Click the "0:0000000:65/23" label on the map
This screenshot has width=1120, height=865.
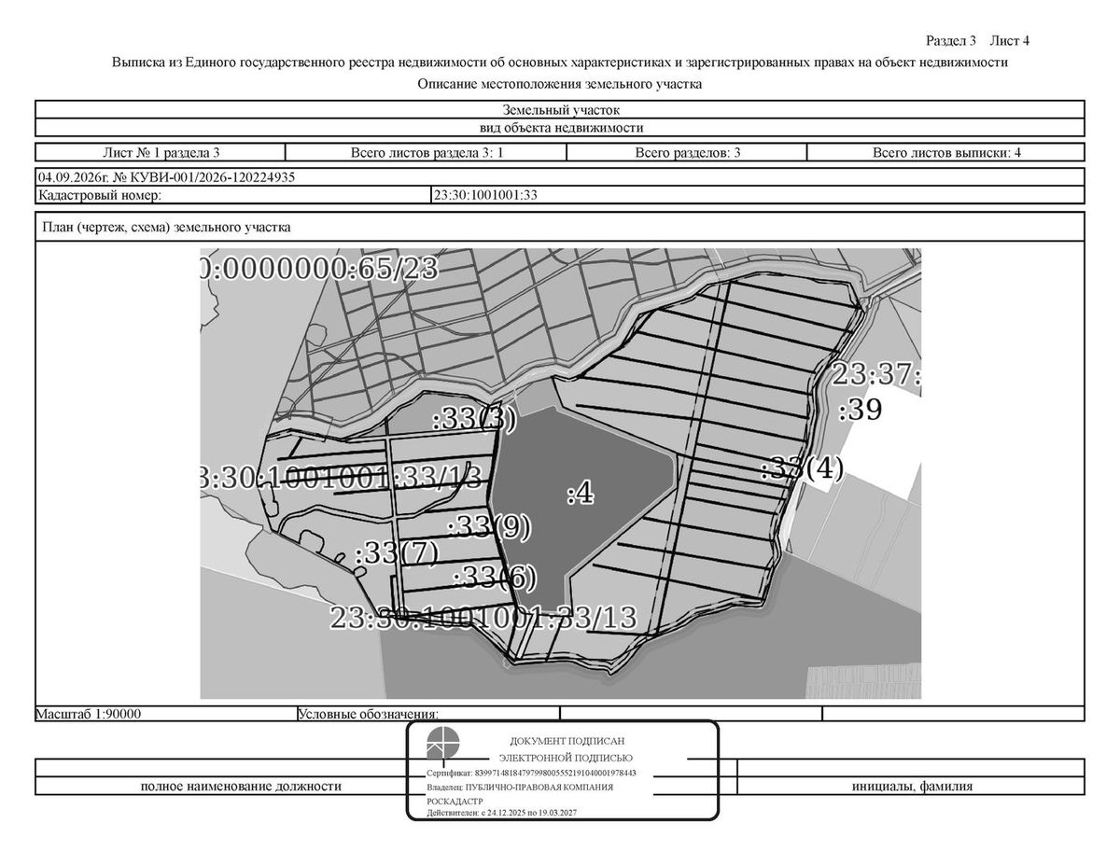click(x=319, y=268)
